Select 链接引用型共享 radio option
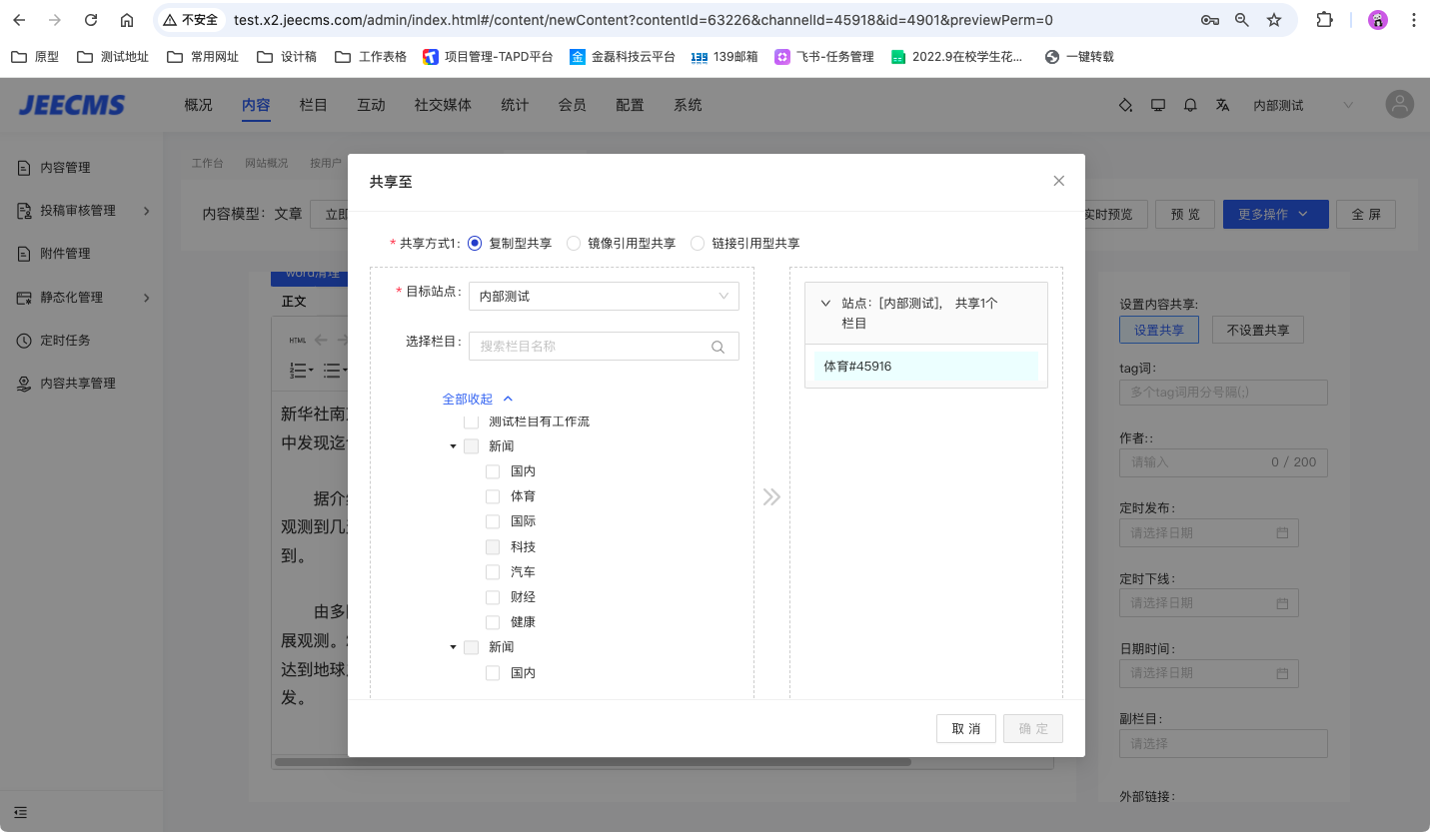Viewport: 1430px width, 832px height. point(698,243)
